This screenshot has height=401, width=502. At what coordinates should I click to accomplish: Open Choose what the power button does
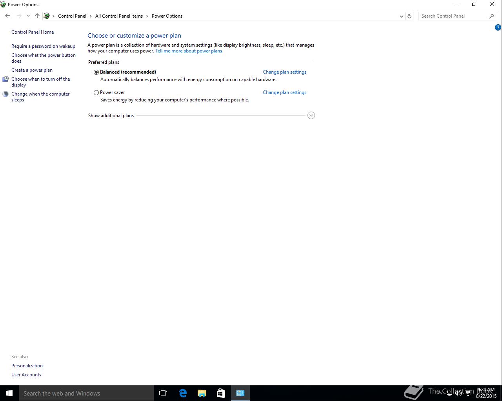tap(44, 58)
